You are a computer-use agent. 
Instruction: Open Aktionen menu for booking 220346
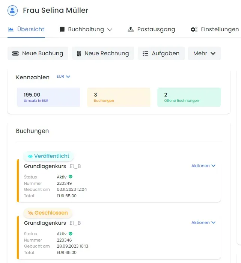[x=203, y=222]
